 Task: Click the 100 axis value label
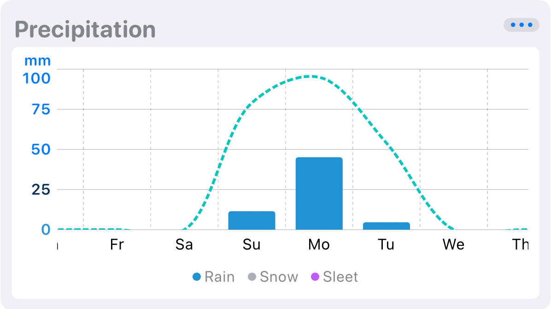click(x=37, y=78)
